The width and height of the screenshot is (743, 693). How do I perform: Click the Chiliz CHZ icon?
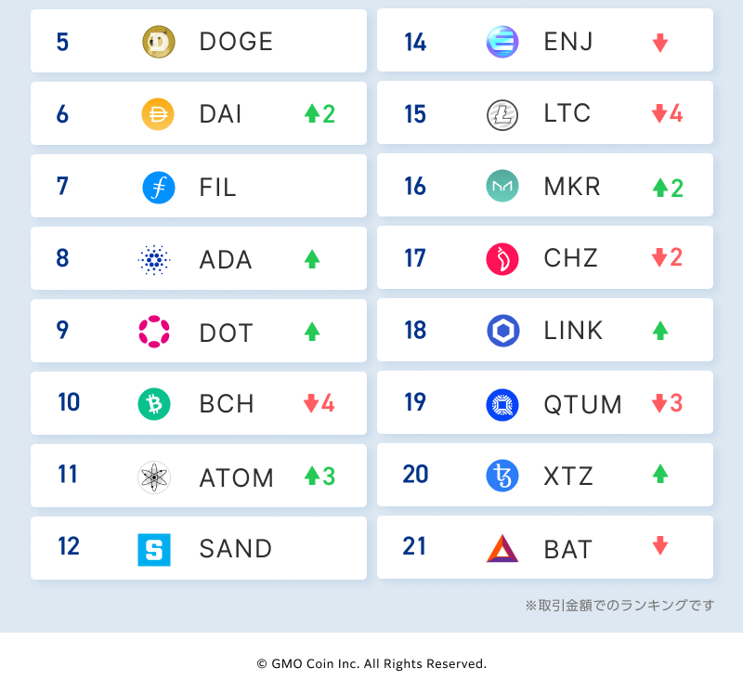502,258
